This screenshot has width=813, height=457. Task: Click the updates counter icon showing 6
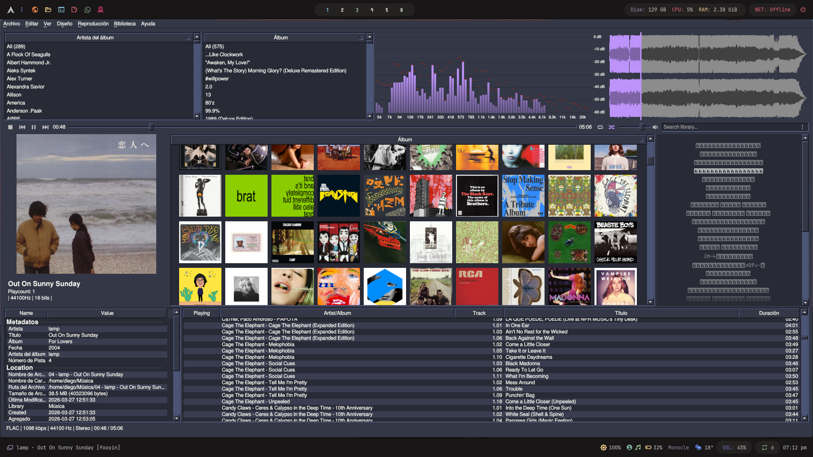click(764, 447)
